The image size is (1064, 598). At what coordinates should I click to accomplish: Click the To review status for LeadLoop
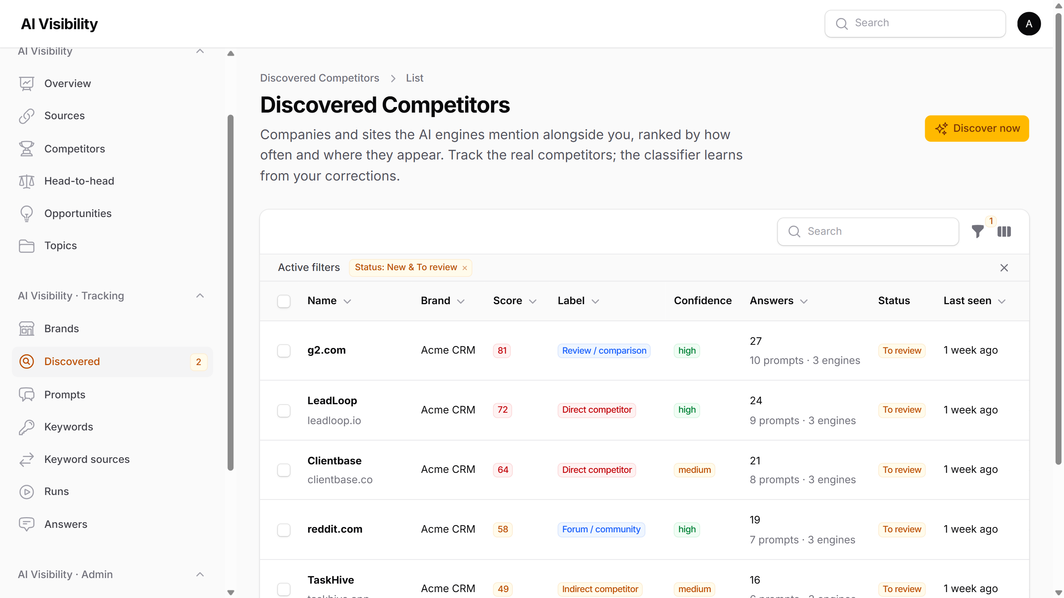(902, 410)
